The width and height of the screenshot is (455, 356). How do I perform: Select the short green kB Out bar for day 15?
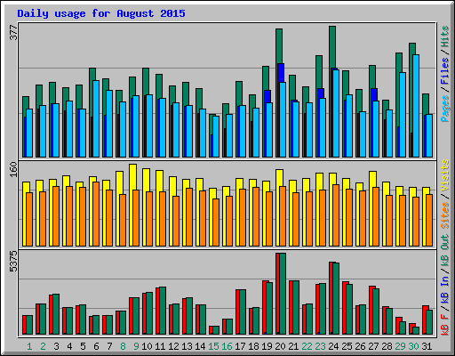[x=216, y=330]
